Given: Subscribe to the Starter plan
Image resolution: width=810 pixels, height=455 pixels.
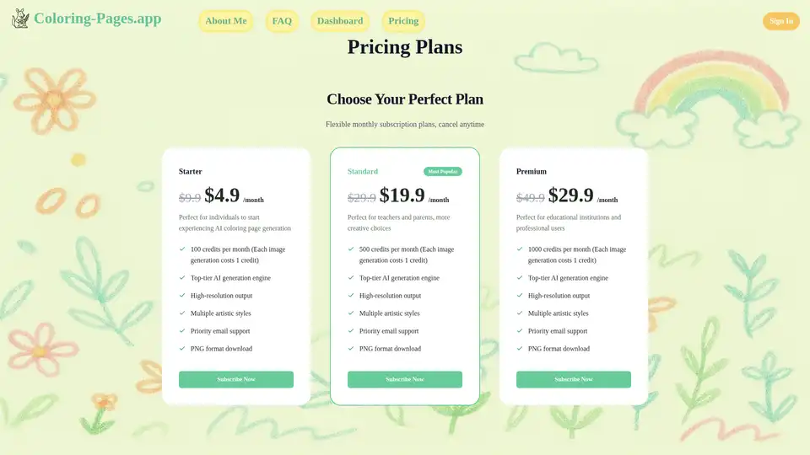Looking at the screenshot, I should [236, 379].
